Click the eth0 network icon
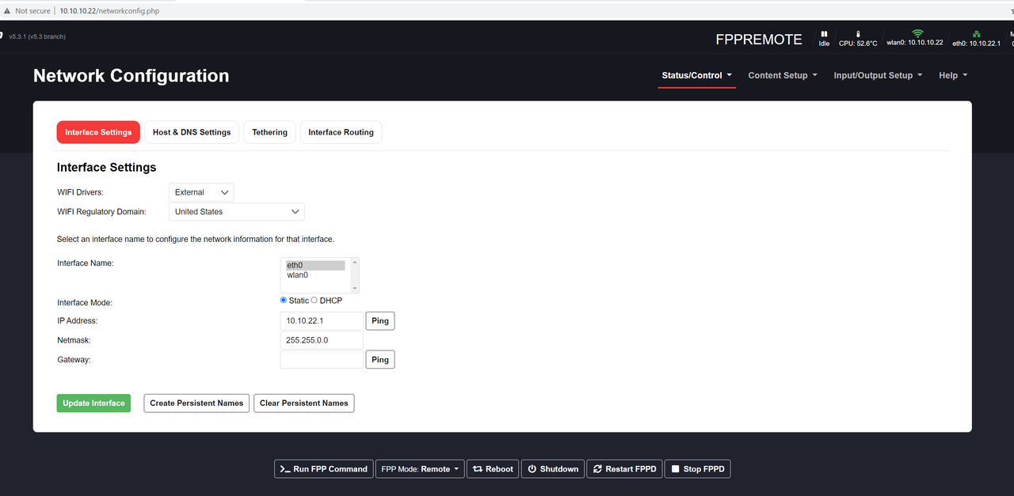 coord(977,34)
